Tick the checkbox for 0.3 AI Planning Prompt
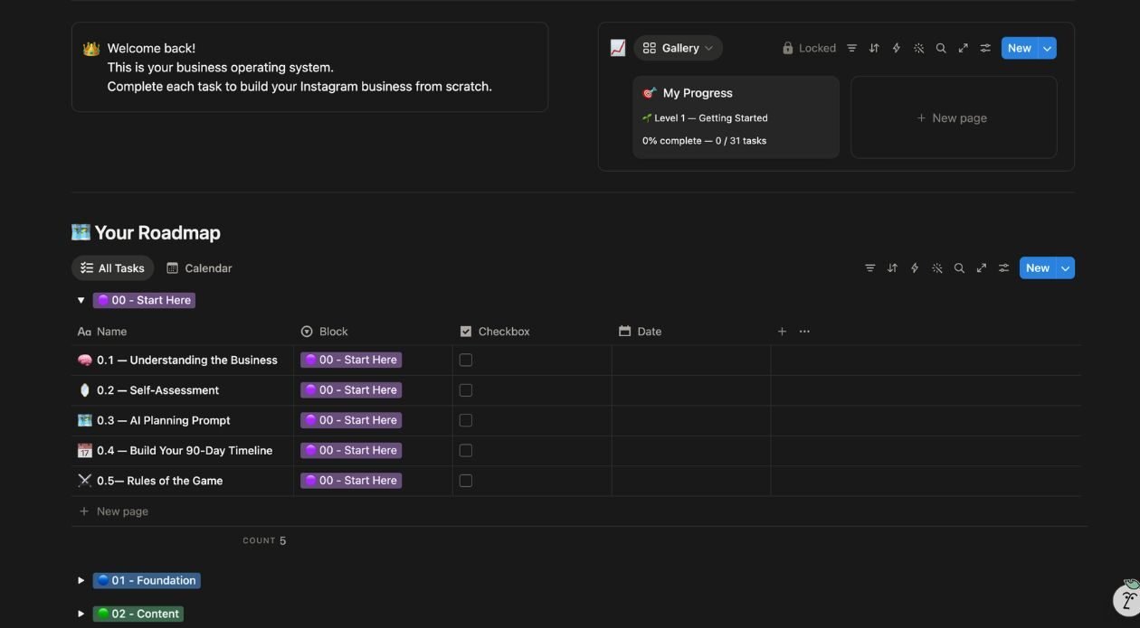 pyautogui.click(x=466, y=420)
